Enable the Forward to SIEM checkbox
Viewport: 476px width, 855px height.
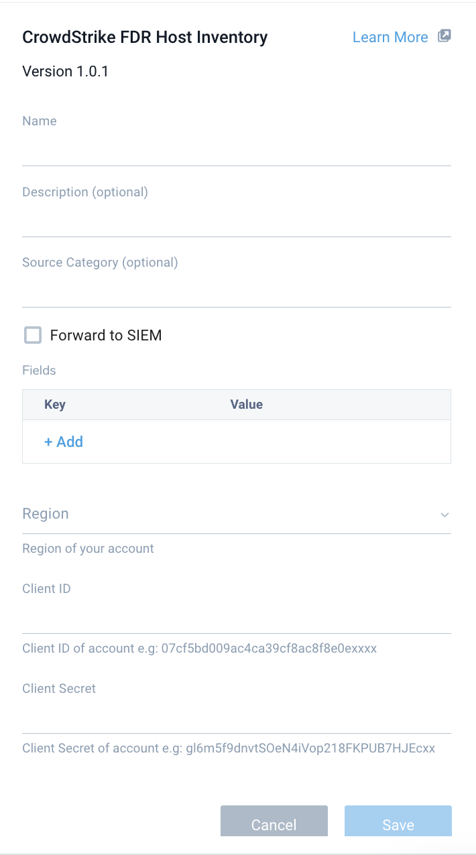[x=33, y=335]
